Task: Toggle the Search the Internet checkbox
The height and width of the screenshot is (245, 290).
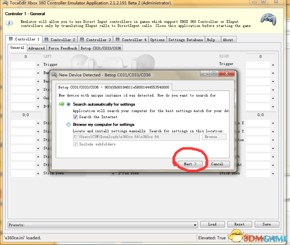Action: pos(75,117)
